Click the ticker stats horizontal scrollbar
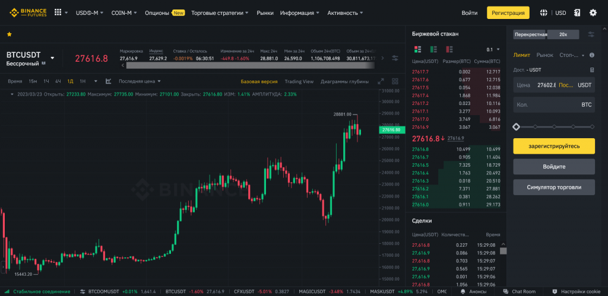608x296 pixels. pyautogui.click(x=250, y=65)
